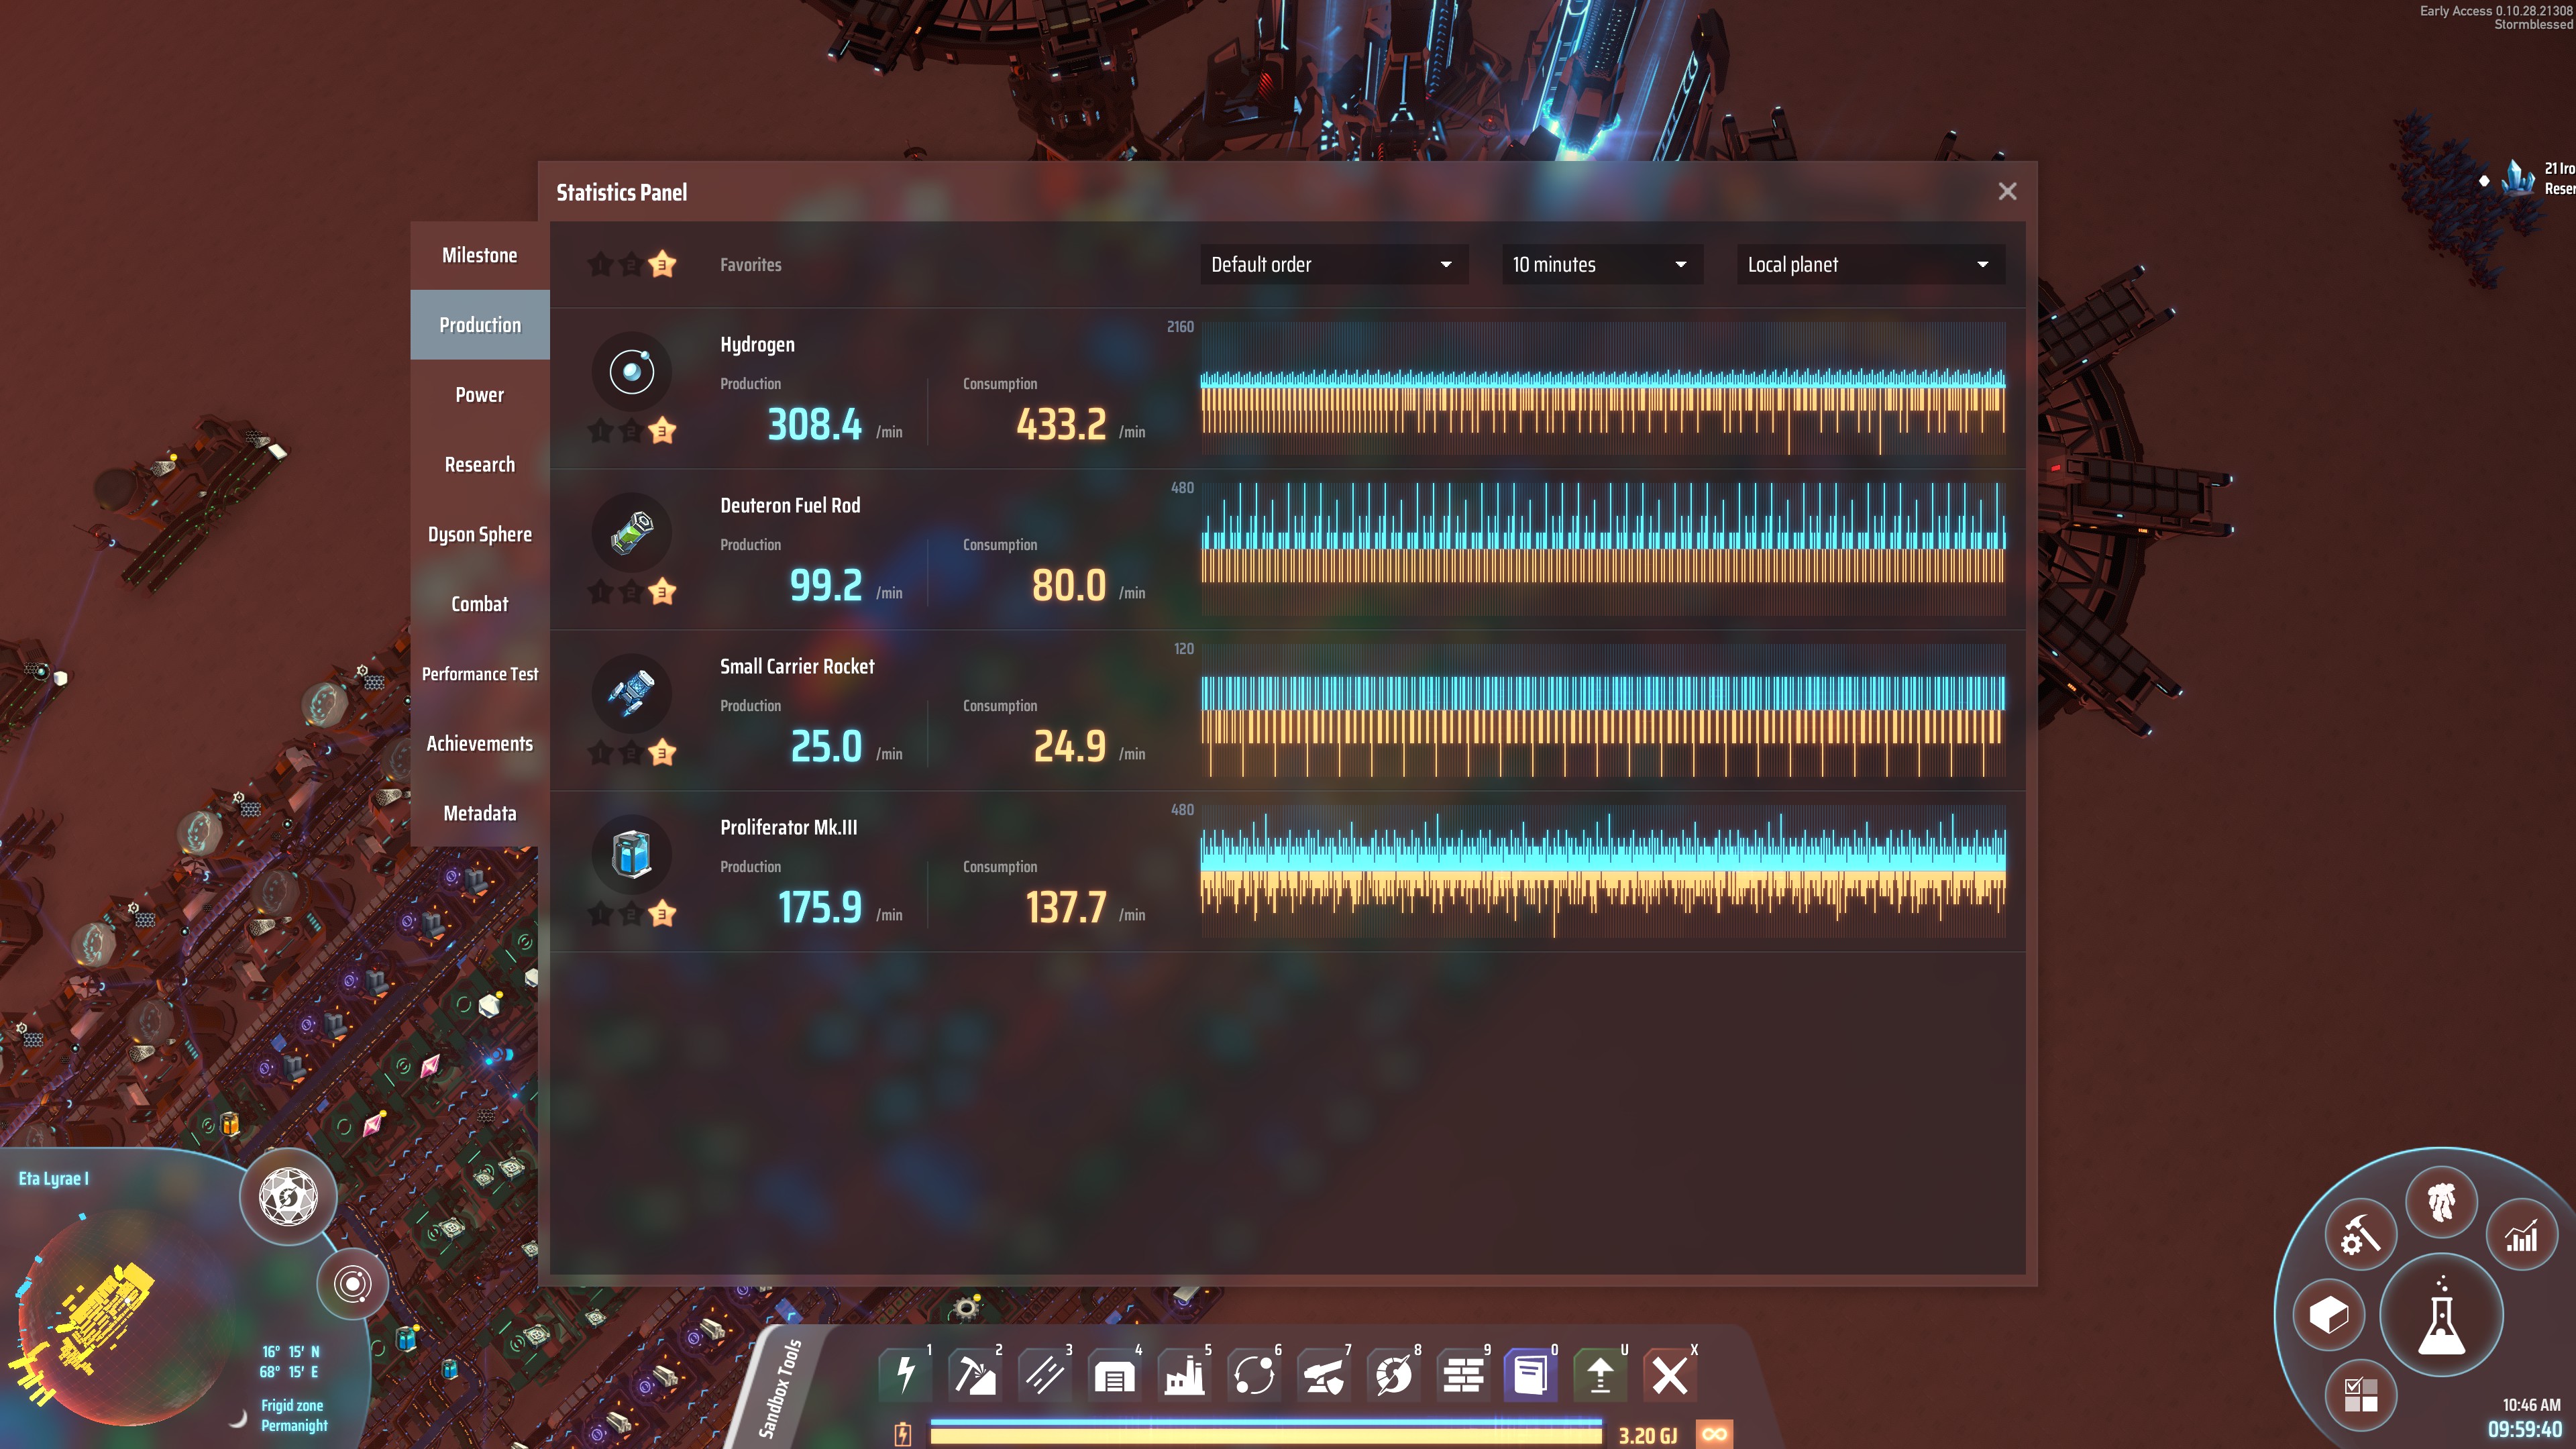The image size is (2576, 1449).
Task: Open the Dyson Sphere build category
Action: 1393,1375
